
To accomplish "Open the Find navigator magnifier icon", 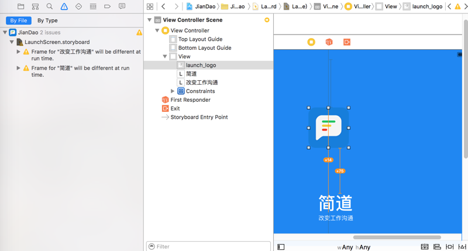I will point(50,6).
